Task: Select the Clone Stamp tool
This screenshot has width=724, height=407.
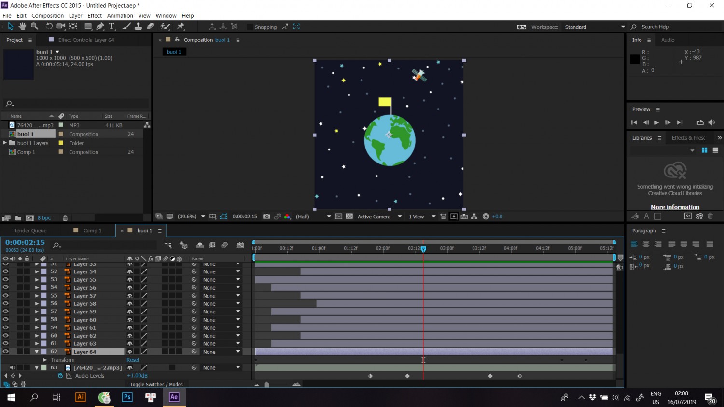Action: 138,27
